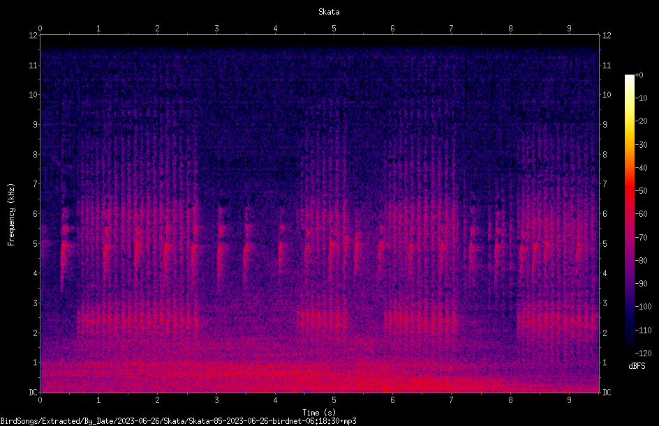Click the dBFS color scale gradient bar
The height and width of the screenshot is (426, 659).
tap(629, 213)
